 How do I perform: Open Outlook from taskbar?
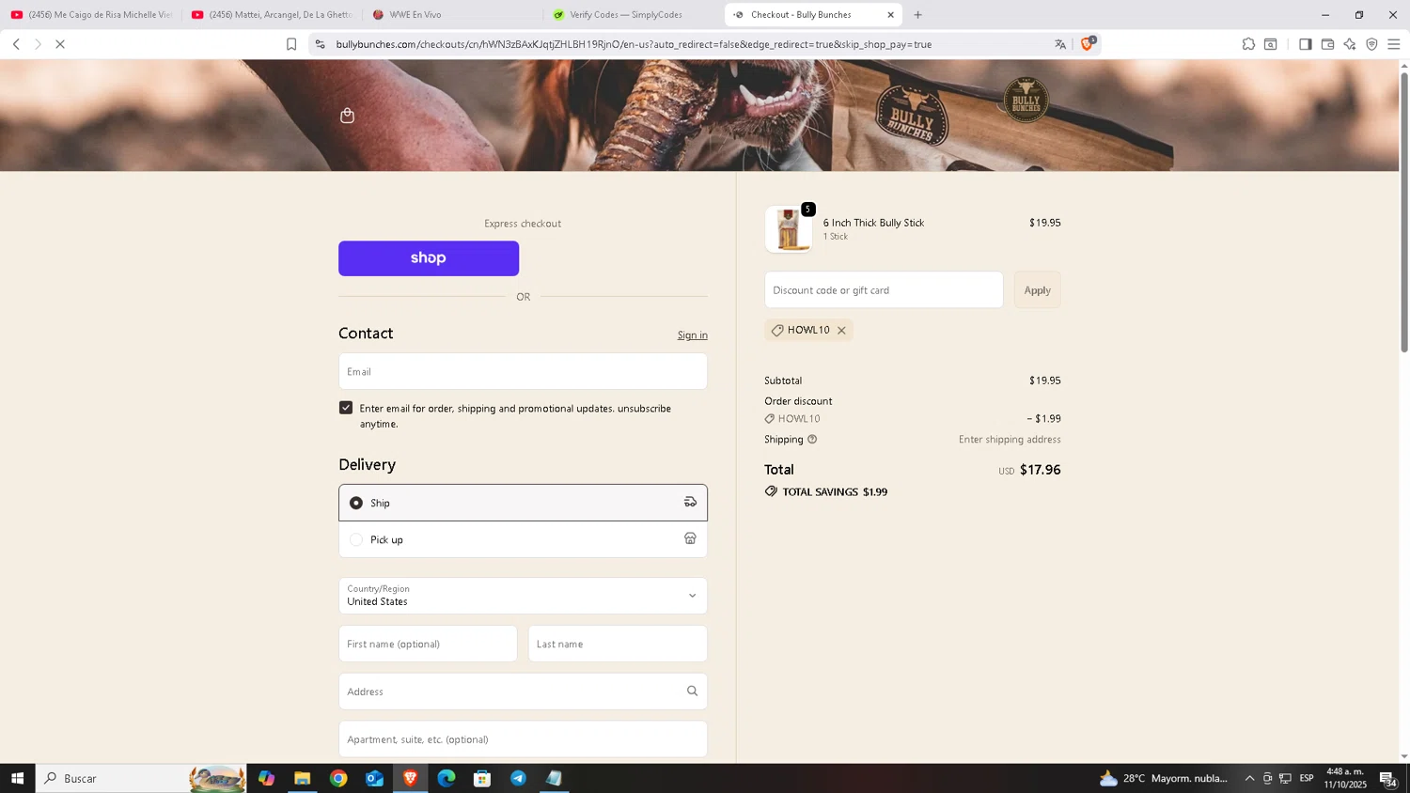[374, 778]
